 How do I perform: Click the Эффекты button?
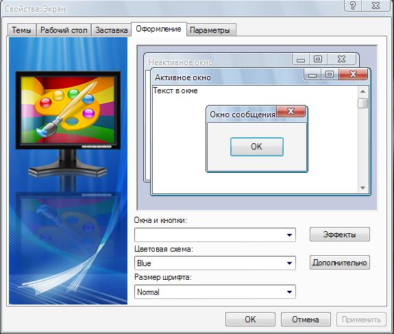(340, 235)
